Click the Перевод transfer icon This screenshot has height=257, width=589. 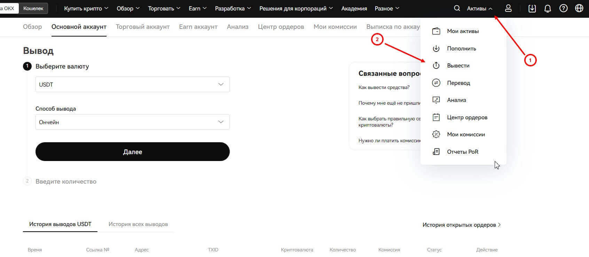[436, 83]
